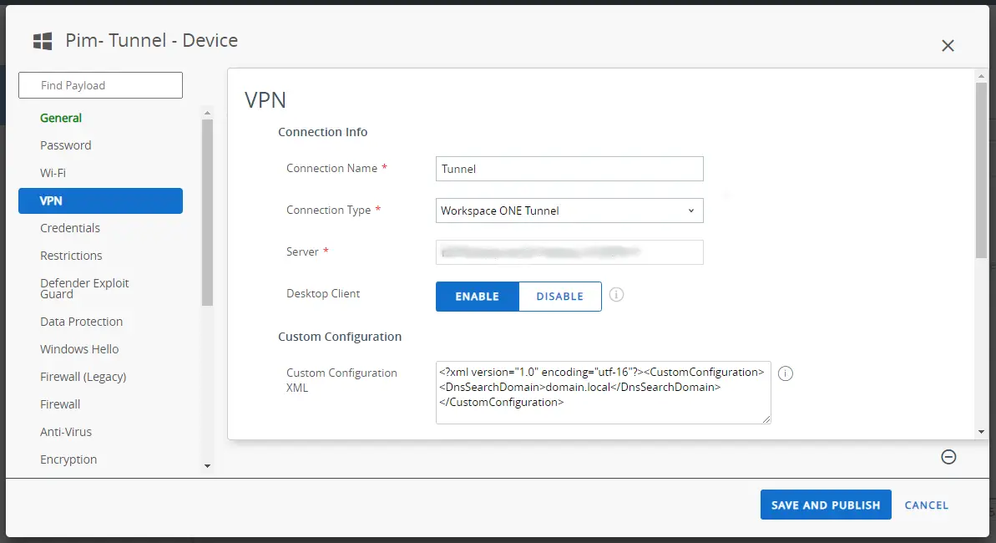Click the Connection Name label

point(331,169)
